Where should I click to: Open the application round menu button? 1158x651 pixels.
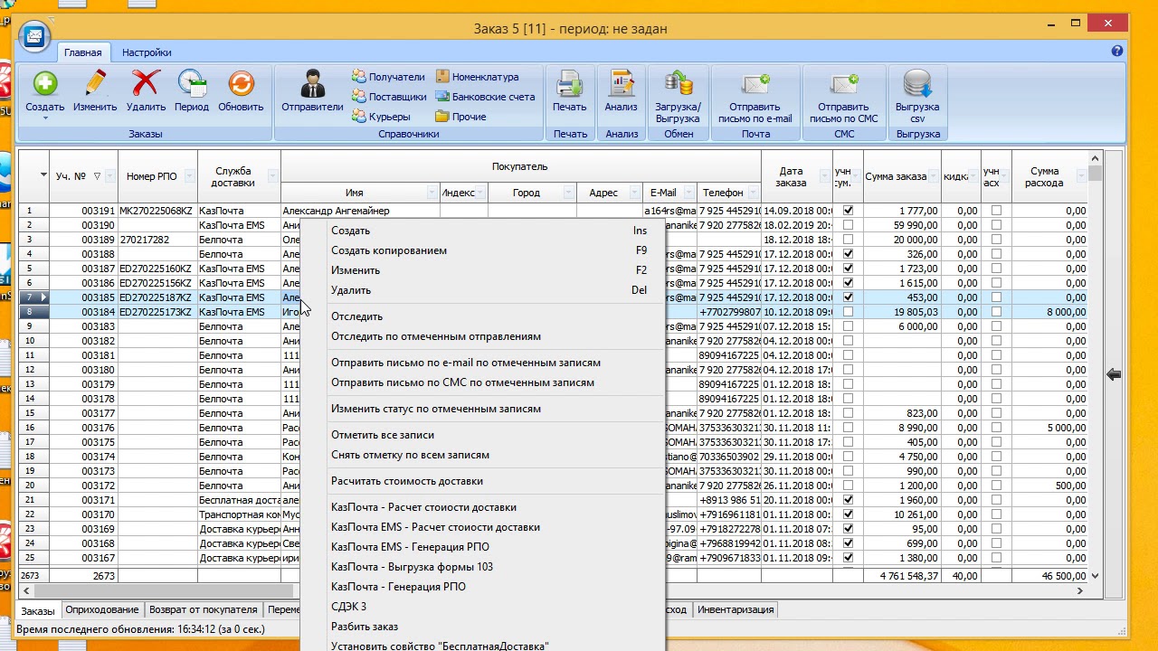(34, 37)
